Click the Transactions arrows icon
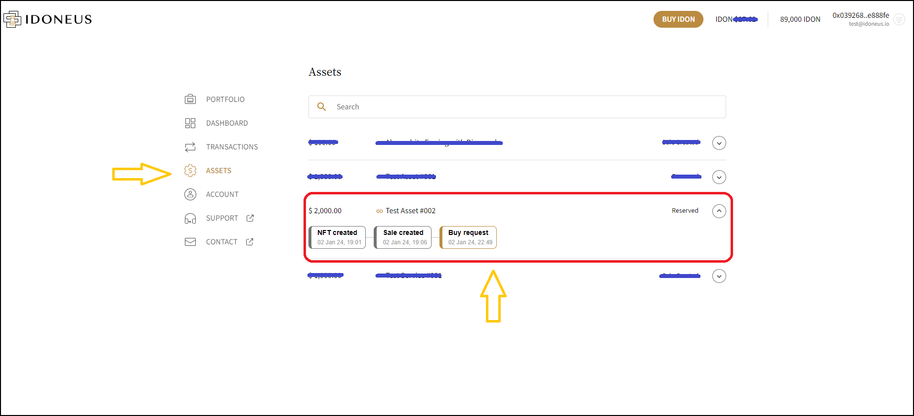 pos(190,147)
